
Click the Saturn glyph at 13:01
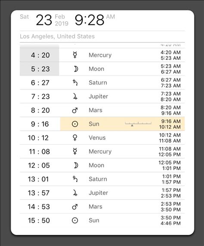tap(75, 179)
